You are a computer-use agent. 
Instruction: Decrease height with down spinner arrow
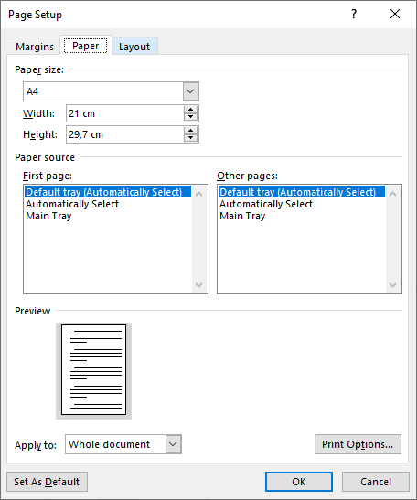pyautogui.click(x=191, y=138)
